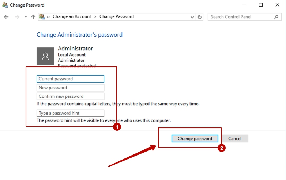Image resolution: width=286 pixels, height=180 pixels.
Task: Select the Confirm new password box
Action: tap(70, 96)
